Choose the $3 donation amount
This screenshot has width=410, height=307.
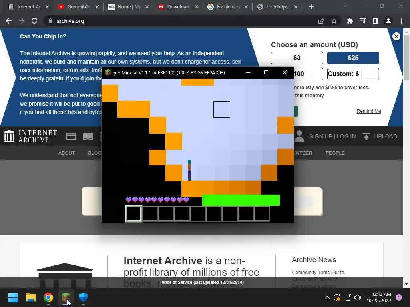click(x=297, y=58)
